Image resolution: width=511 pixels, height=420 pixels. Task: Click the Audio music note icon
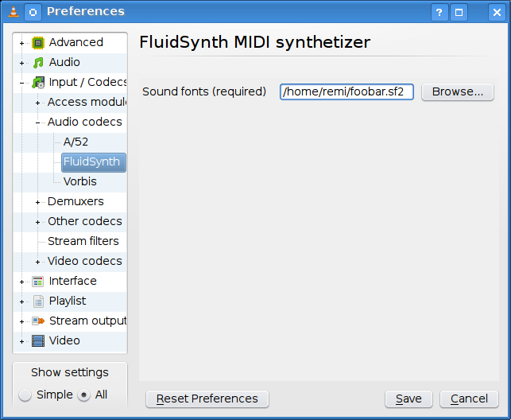[38, 63]
